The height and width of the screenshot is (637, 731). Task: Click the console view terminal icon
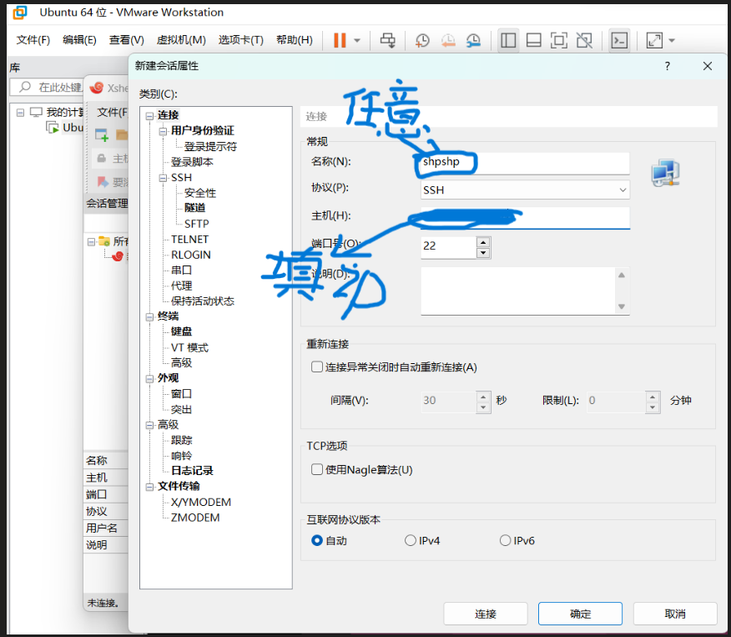tap(619, 41)
